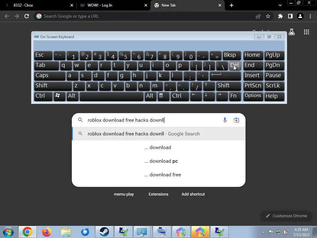This screenshot has height=238, width=317.
Task: Toggle the left Ctrl key
Action: [x=43, y=97]
